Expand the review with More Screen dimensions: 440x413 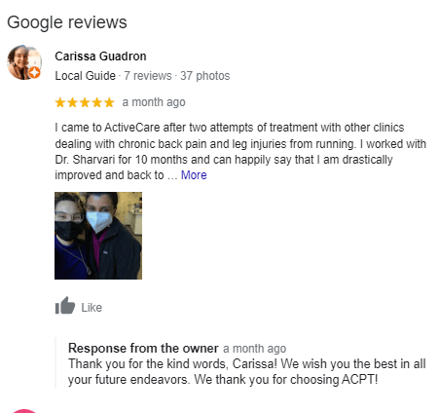tap(194, 175)
